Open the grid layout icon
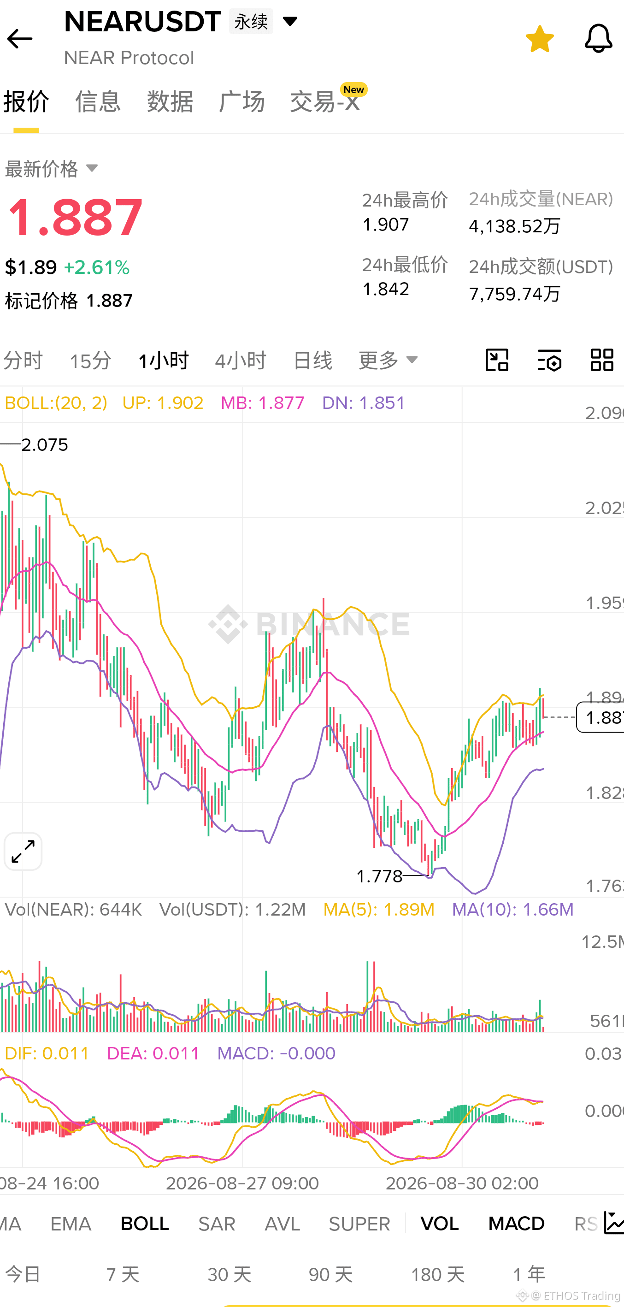Screen dimensions: 624x1307 602,360
